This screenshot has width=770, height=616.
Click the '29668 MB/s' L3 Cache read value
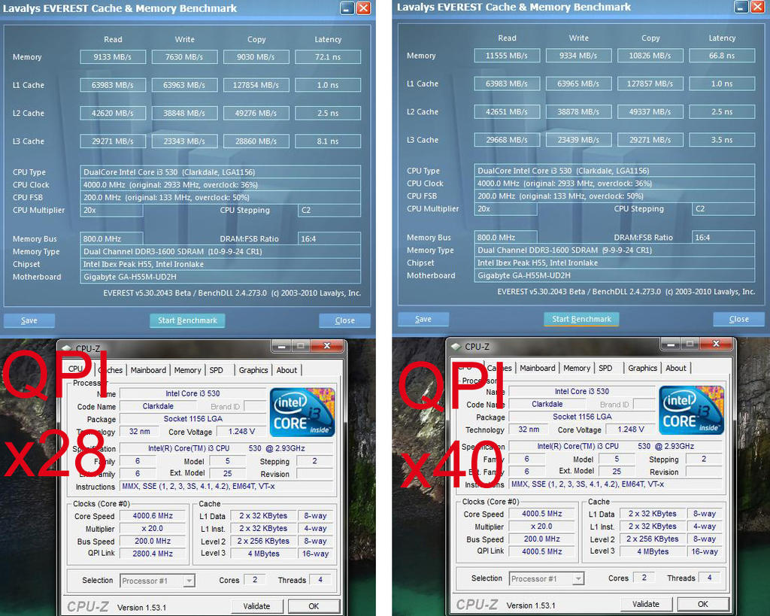[x=508, y=139]
